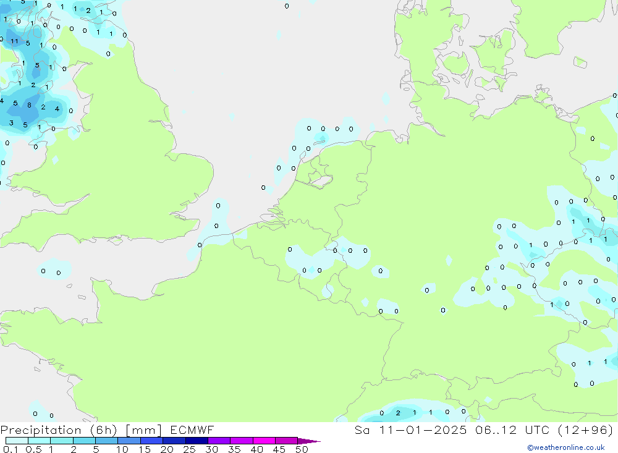Viewport: 618px width, 453px height.
Task: Pick the magenta swatch between 40 and 45
Action: (264, 441)
